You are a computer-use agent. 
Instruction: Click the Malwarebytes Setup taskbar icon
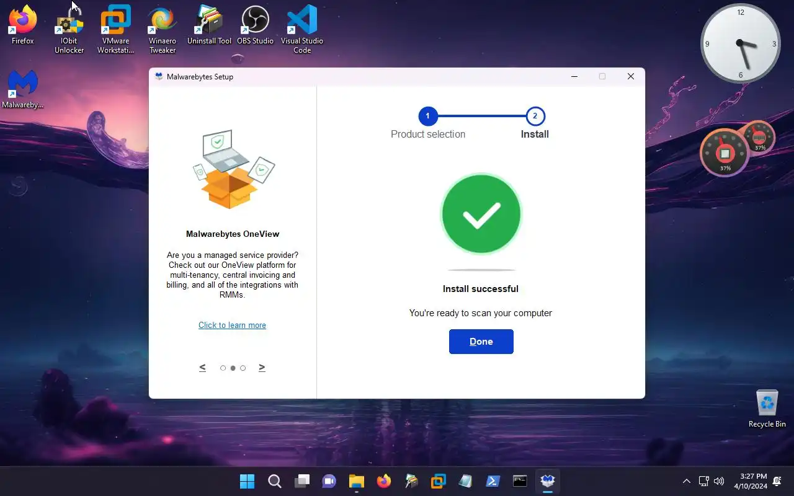pyautogui.click(x=547, y=481)
